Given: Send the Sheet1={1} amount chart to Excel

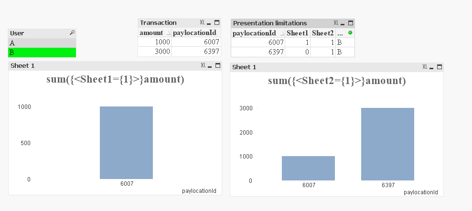Looking at the screenshot, I should (x=203, y=65).
